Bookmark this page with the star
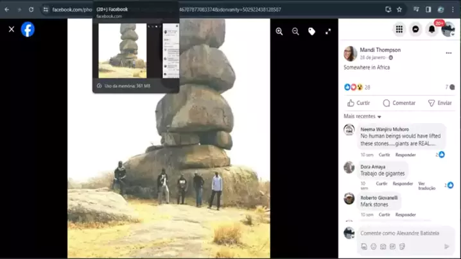This screenshot has height=259, width=461. coord(399,10)
